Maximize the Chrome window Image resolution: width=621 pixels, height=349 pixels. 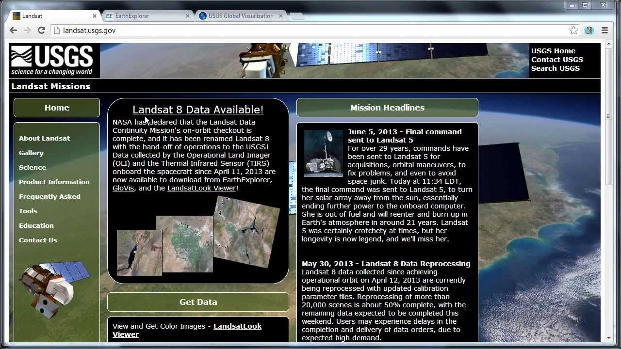(x=585, y=5)
